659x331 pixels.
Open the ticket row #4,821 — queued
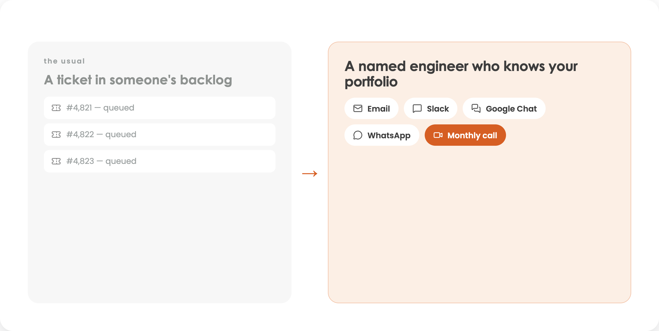click(x=160, y=108)
